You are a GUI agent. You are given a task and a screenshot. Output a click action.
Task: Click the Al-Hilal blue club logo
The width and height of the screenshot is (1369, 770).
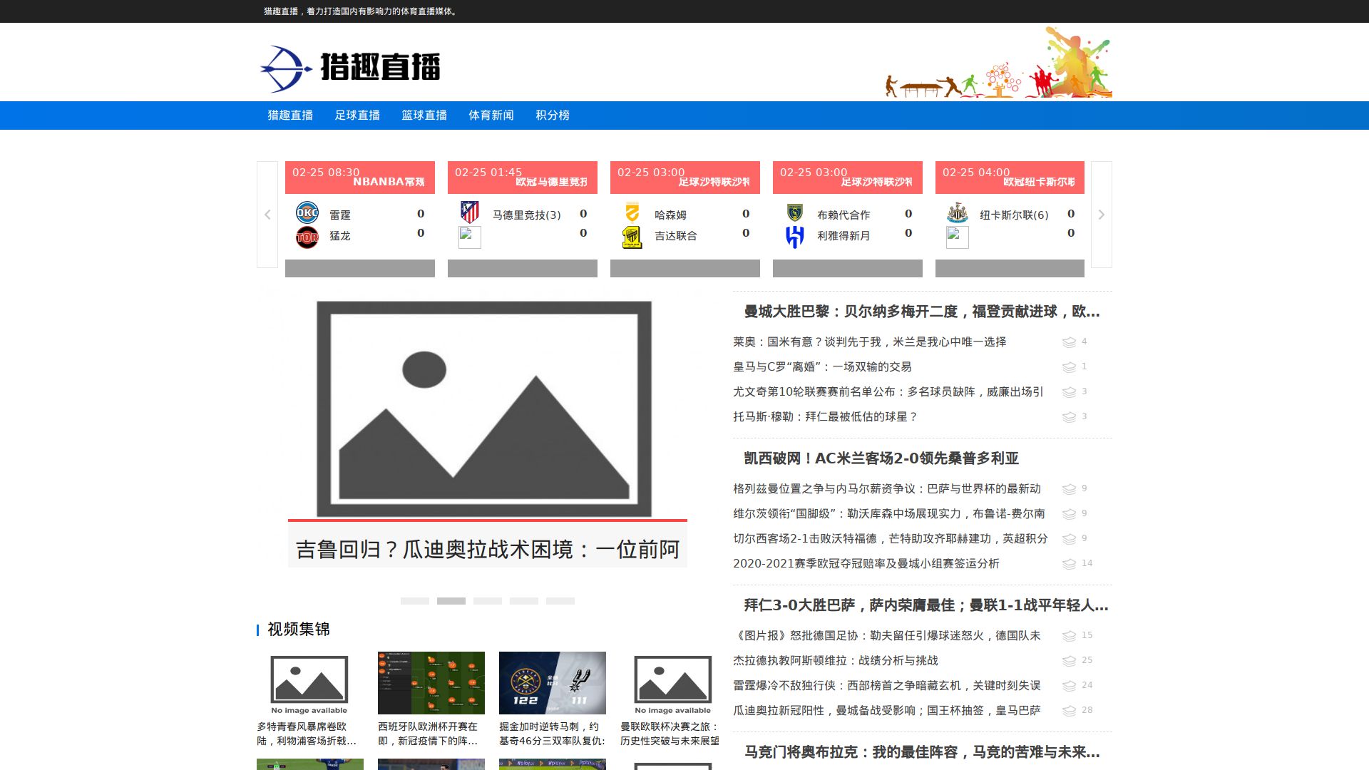point(794,237)
